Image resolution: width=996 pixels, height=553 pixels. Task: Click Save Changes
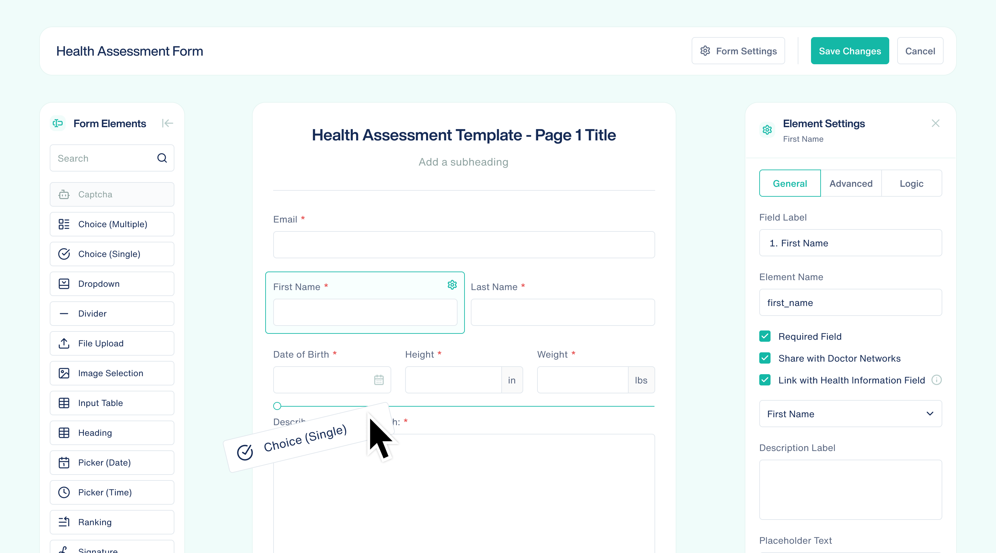point(850,51)
